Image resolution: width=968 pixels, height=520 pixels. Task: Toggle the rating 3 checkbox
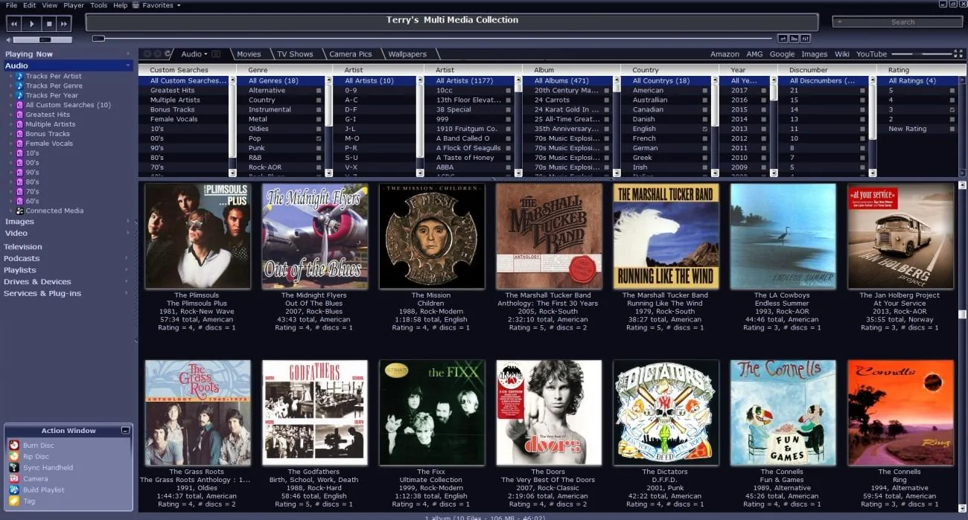click(x=952, y=109)
